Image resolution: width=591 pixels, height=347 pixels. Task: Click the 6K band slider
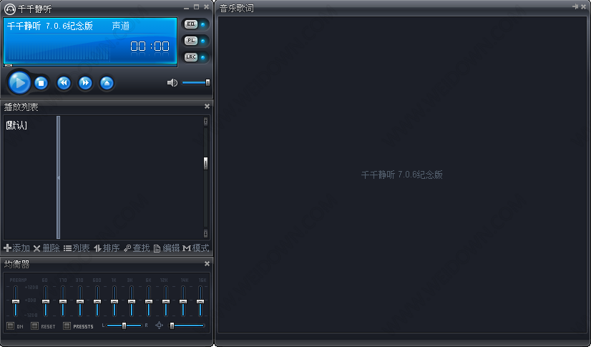(149, 301)
